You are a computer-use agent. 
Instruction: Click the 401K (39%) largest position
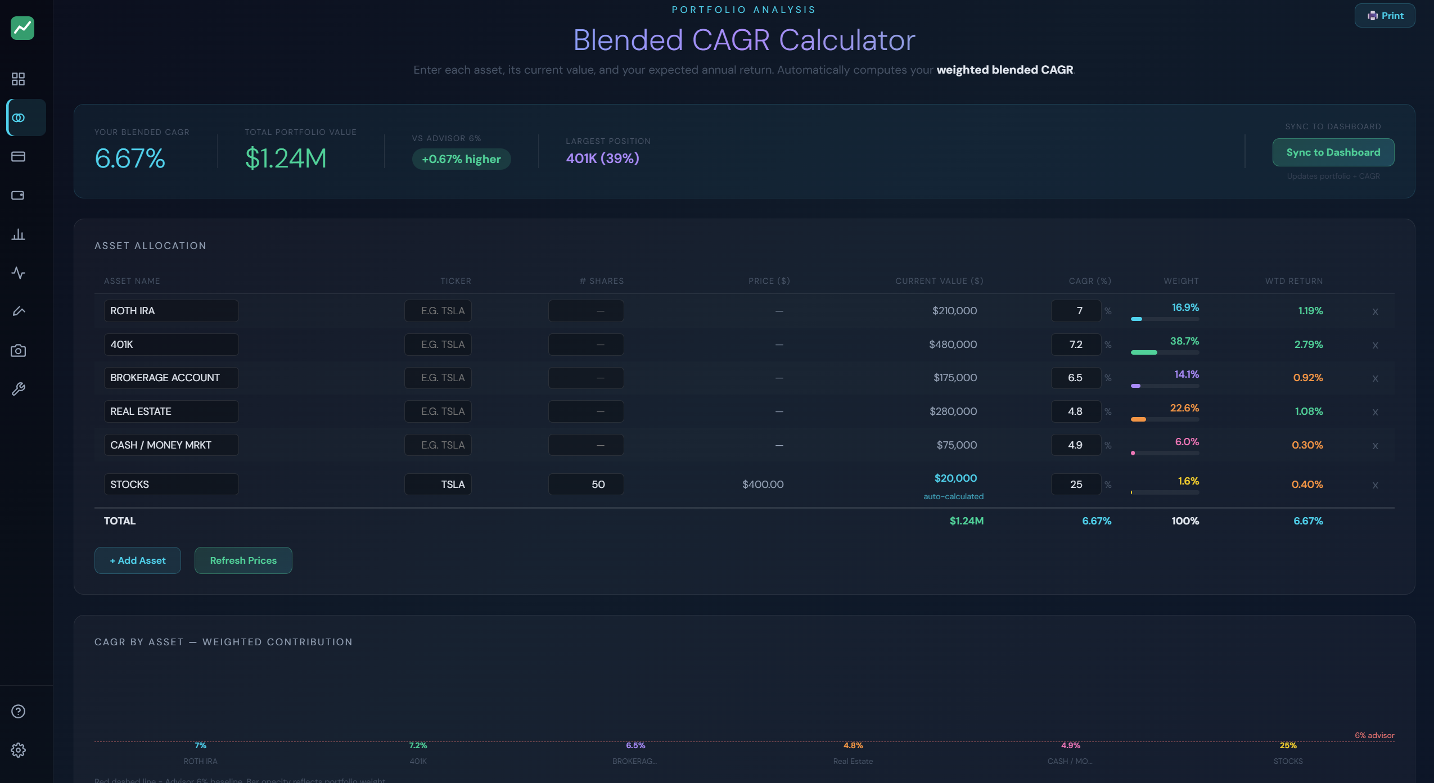[x=602, y=159]
